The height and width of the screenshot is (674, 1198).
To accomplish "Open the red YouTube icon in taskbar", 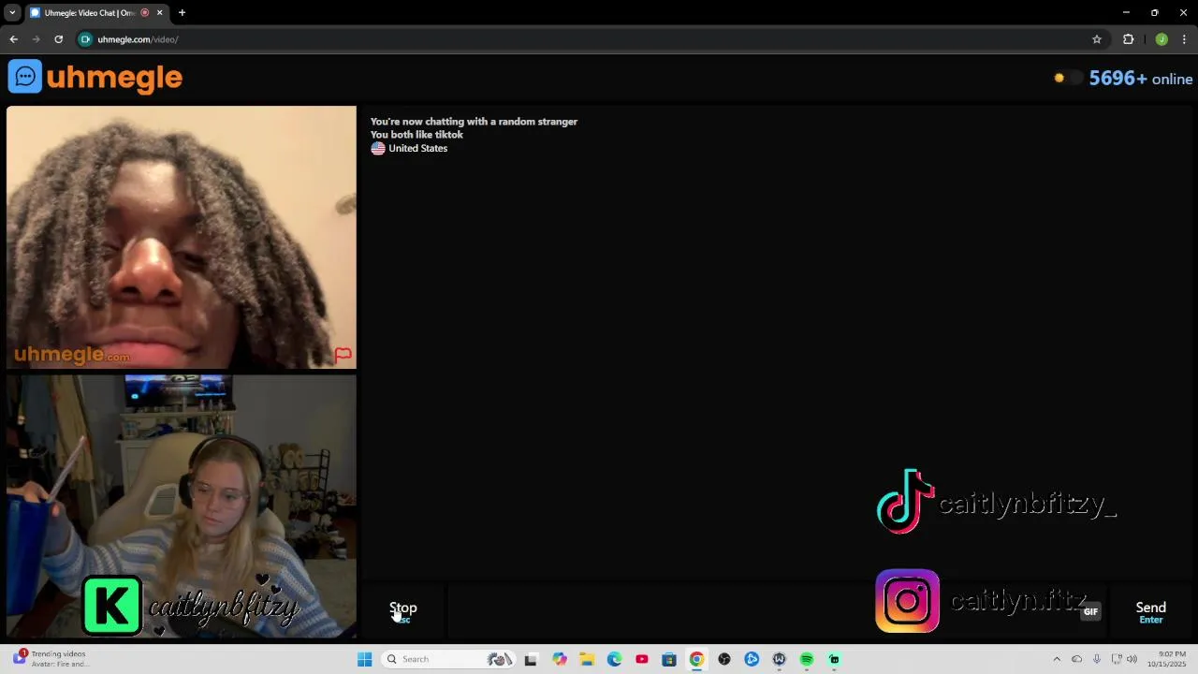I will click(642, 659).
